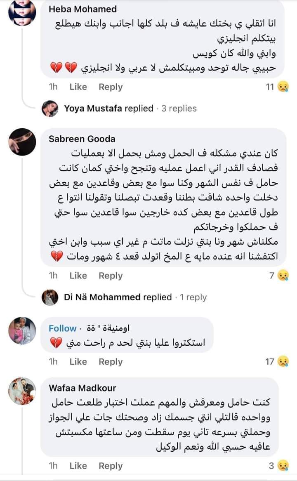Click Di Nä Mohammed's small reply avatar
Screen dimensions: 297x481
[50, 297]
